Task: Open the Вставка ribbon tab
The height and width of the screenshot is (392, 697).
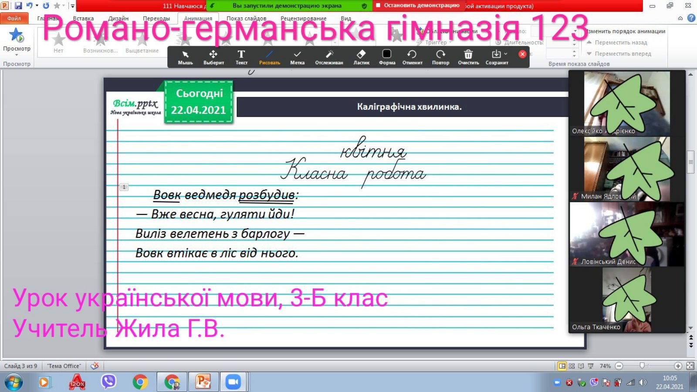Action: click(83, 18)
